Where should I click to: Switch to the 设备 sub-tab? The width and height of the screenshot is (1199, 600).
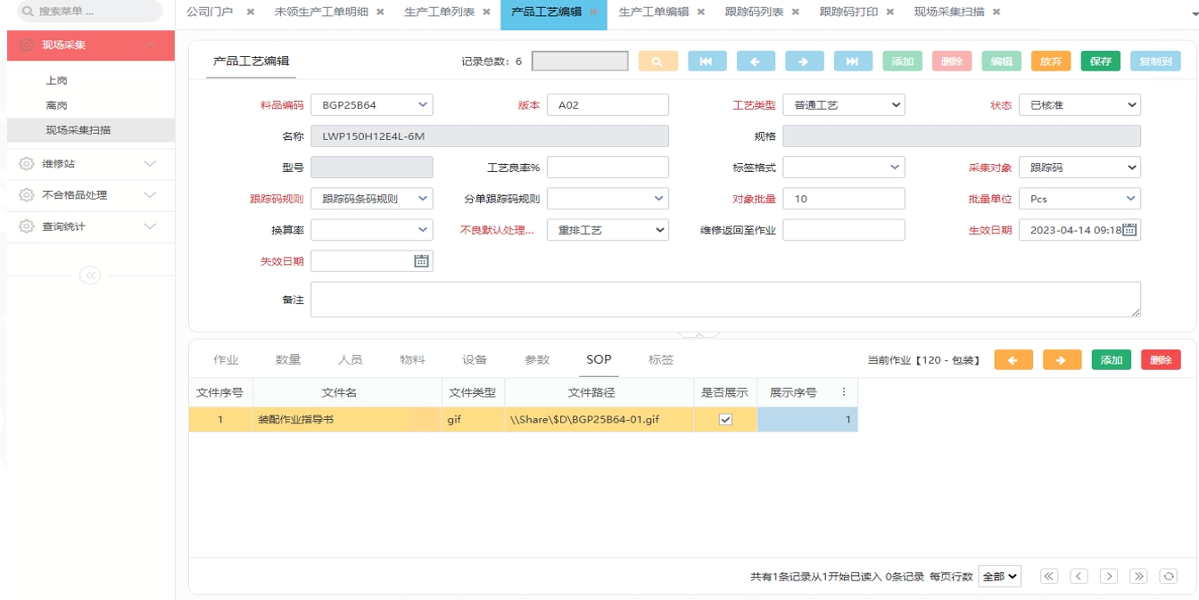(x=475, y=360)
